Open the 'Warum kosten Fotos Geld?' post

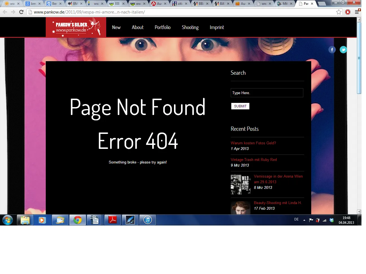tap(253, 143)
